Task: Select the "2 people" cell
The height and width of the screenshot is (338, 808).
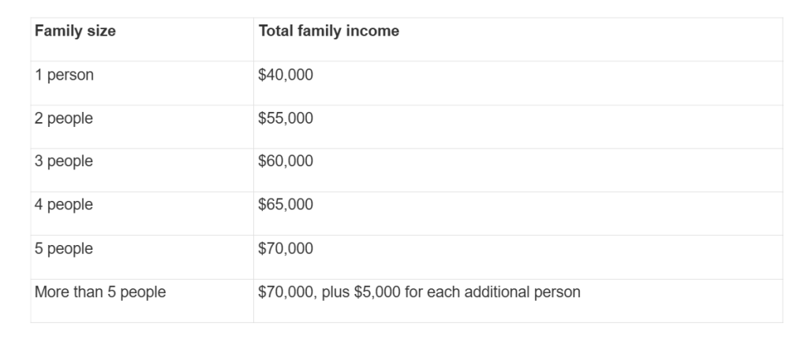Action: click(x=64, y=119)
